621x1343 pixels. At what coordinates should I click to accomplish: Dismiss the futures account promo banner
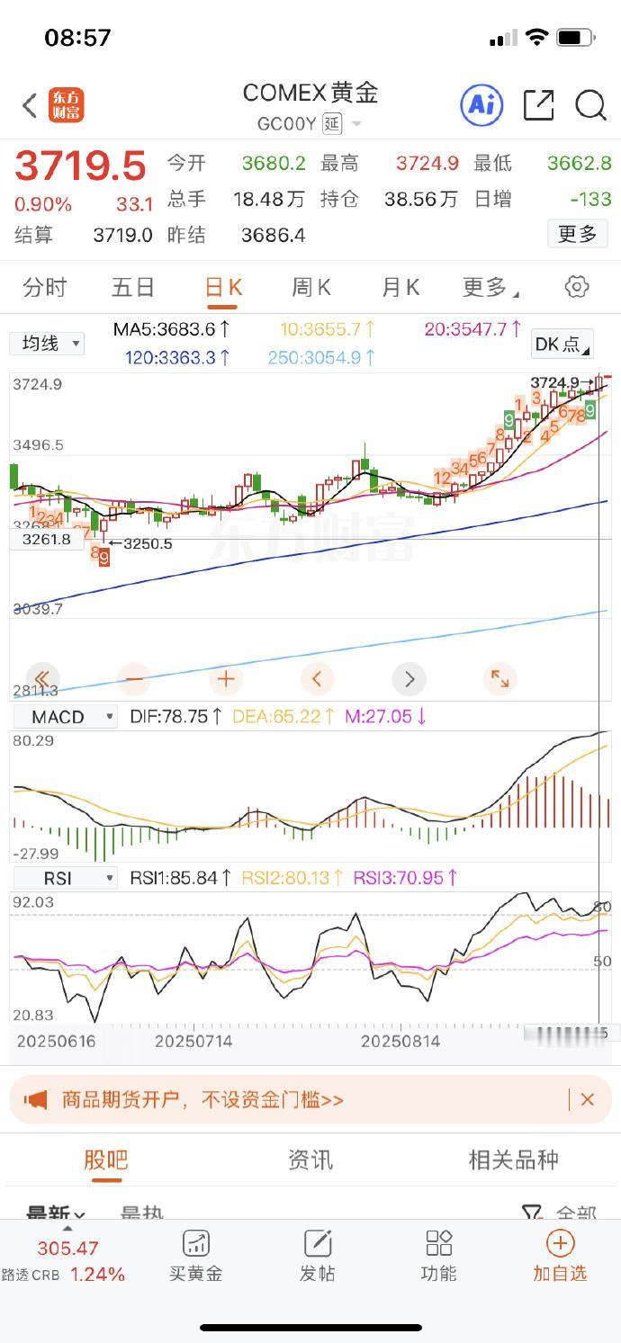click(x=588, y=1099)
